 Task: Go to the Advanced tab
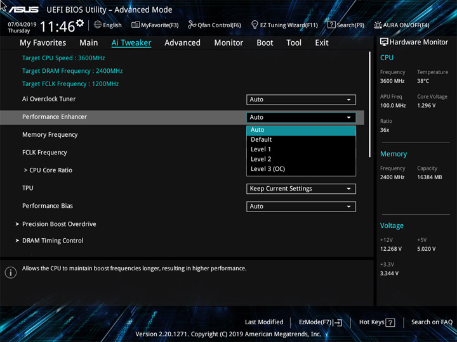coord(182,43)
